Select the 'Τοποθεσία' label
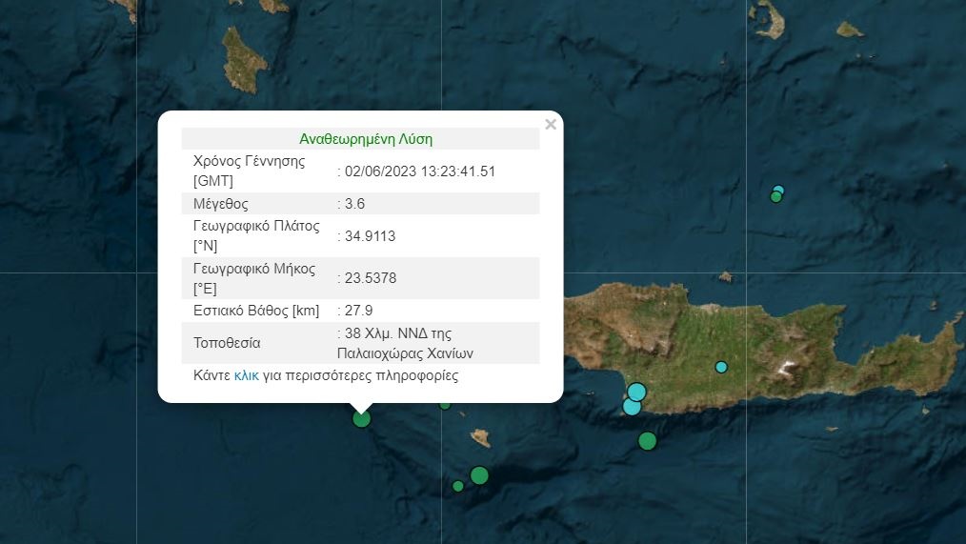The height and width of the screenshot is (544, 966). point(227,343)
